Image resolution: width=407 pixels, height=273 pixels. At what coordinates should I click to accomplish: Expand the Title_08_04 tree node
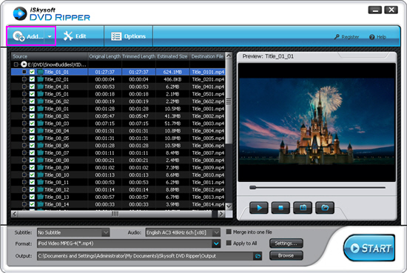pos(24,130)
